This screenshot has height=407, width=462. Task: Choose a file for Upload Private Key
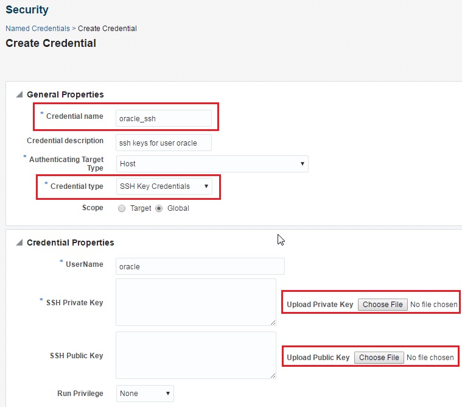[383, 305]
